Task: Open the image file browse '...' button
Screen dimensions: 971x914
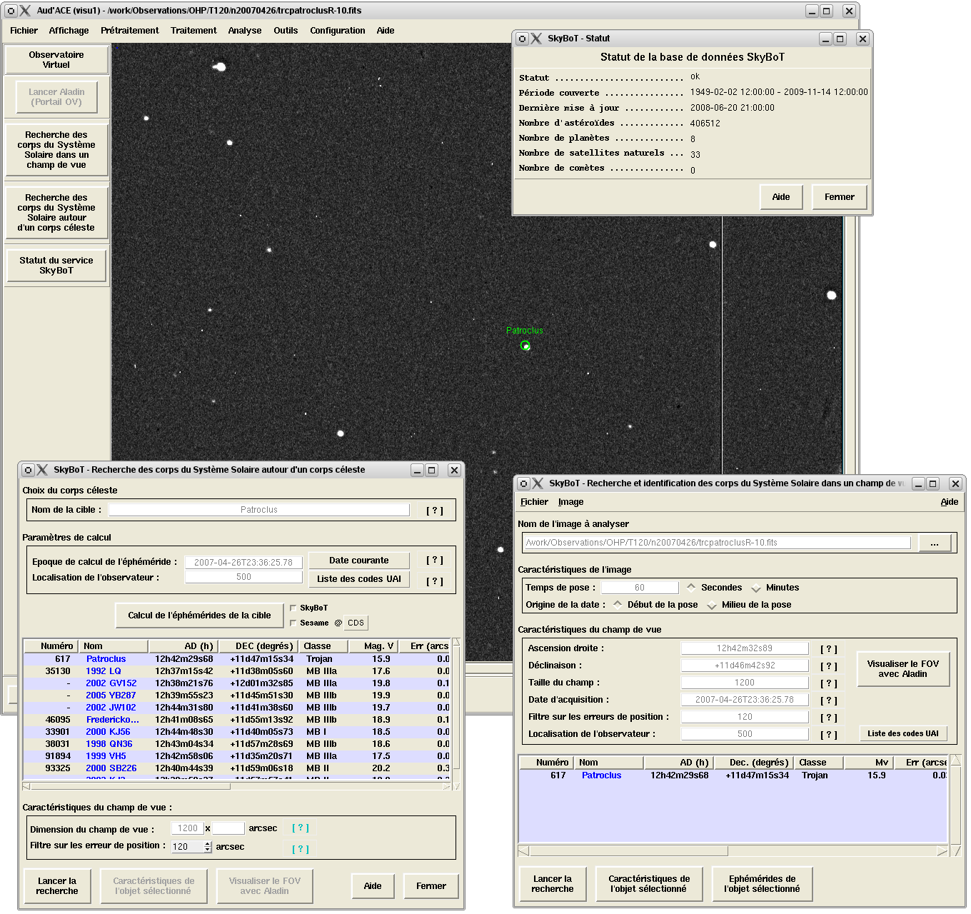Action: pos(935,543)
